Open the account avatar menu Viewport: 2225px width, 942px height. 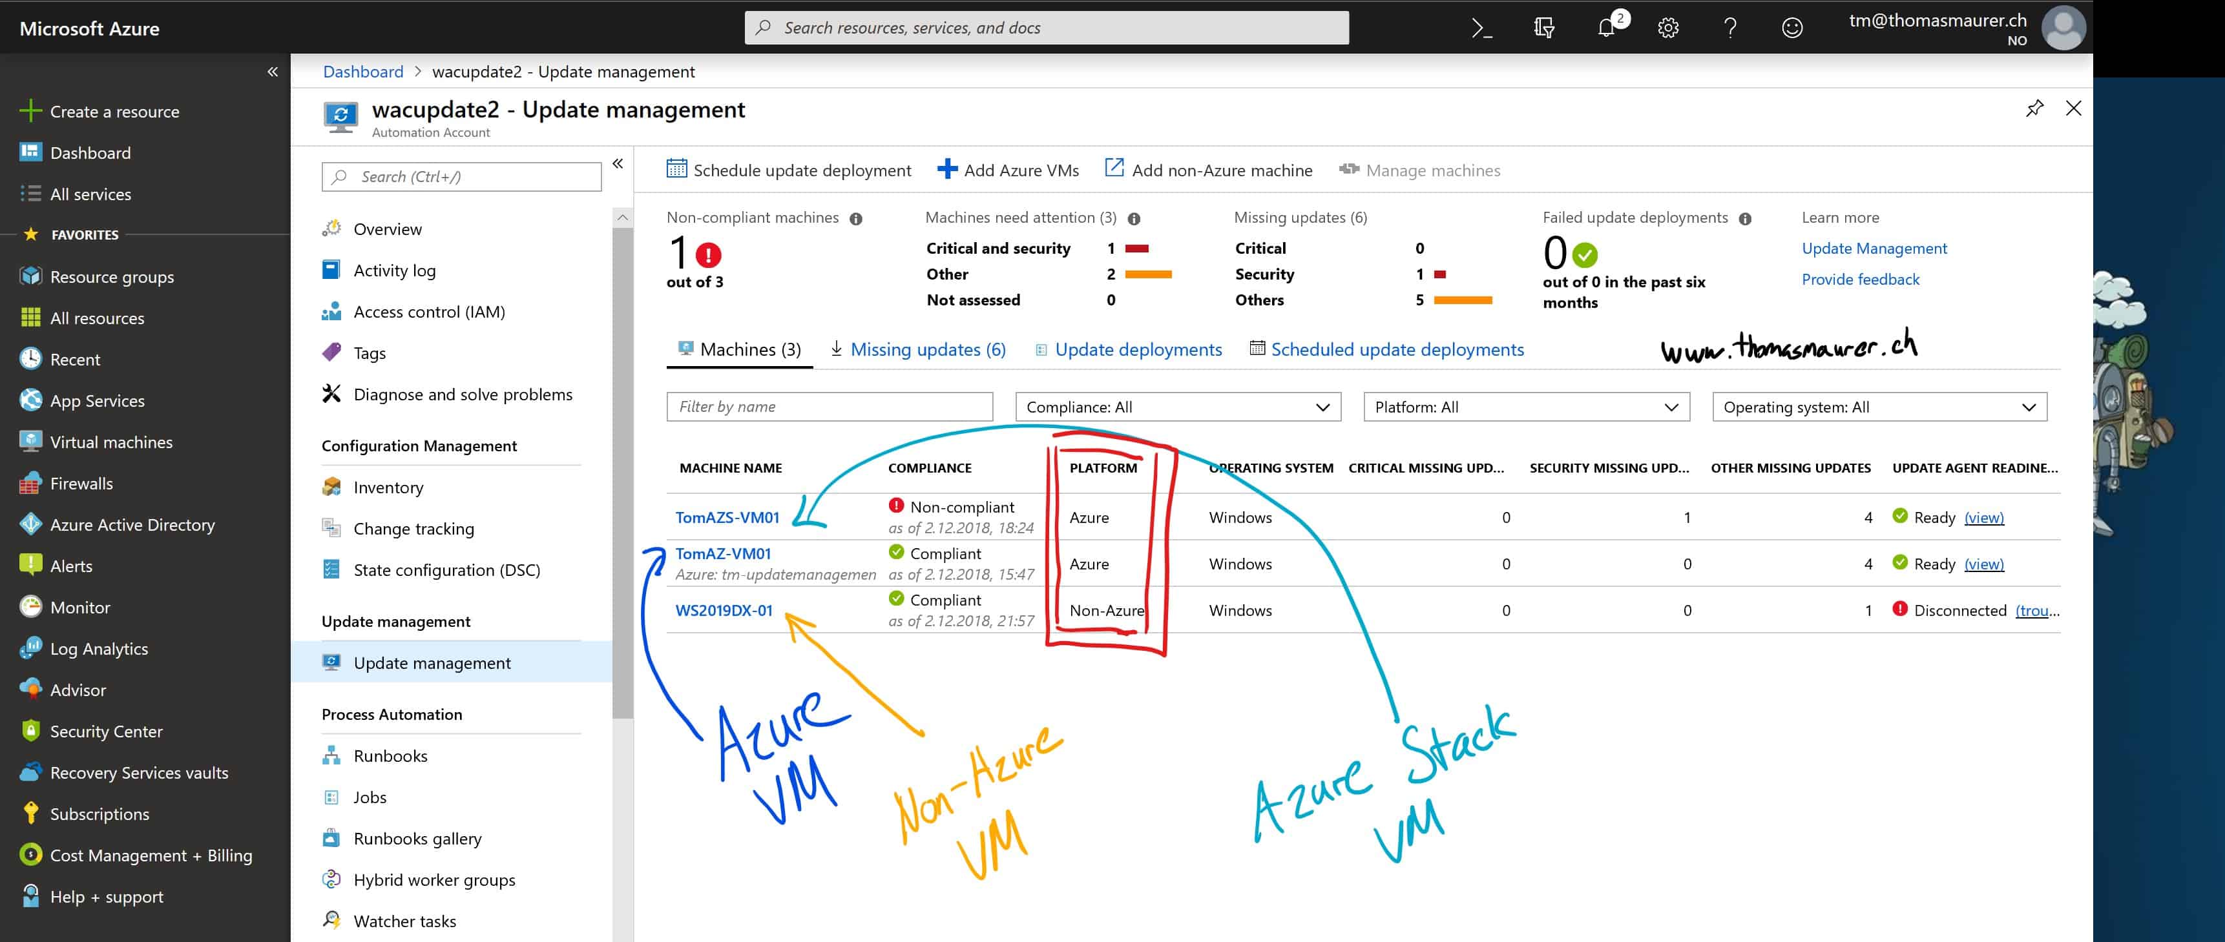tap(2063, 28)
